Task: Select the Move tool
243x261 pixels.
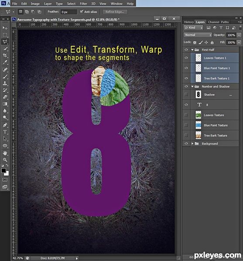Action: (x=5, y=28)
